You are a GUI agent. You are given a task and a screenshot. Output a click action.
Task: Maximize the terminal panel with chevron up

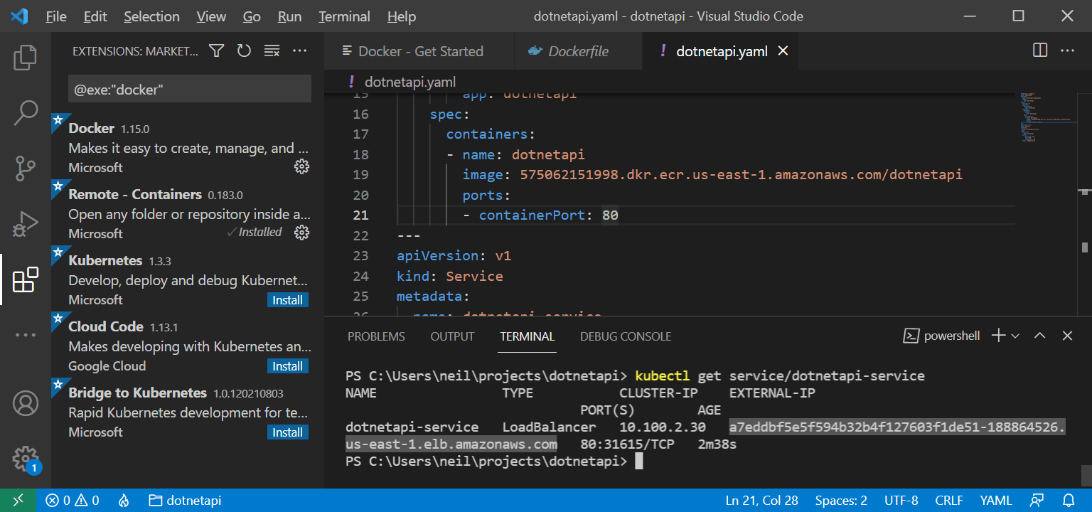pyautogui.click(x=1039, y=336)
